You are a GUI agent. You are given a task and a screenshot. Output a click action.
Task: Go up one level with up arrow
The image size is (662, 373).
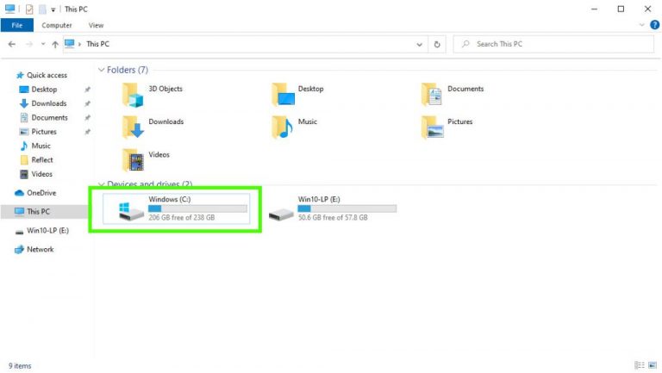(x=55, y=44)
